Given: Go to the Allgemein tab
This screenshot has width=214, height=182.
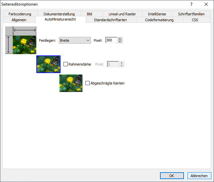Looking at the screenshot, I should pos(19,20).
